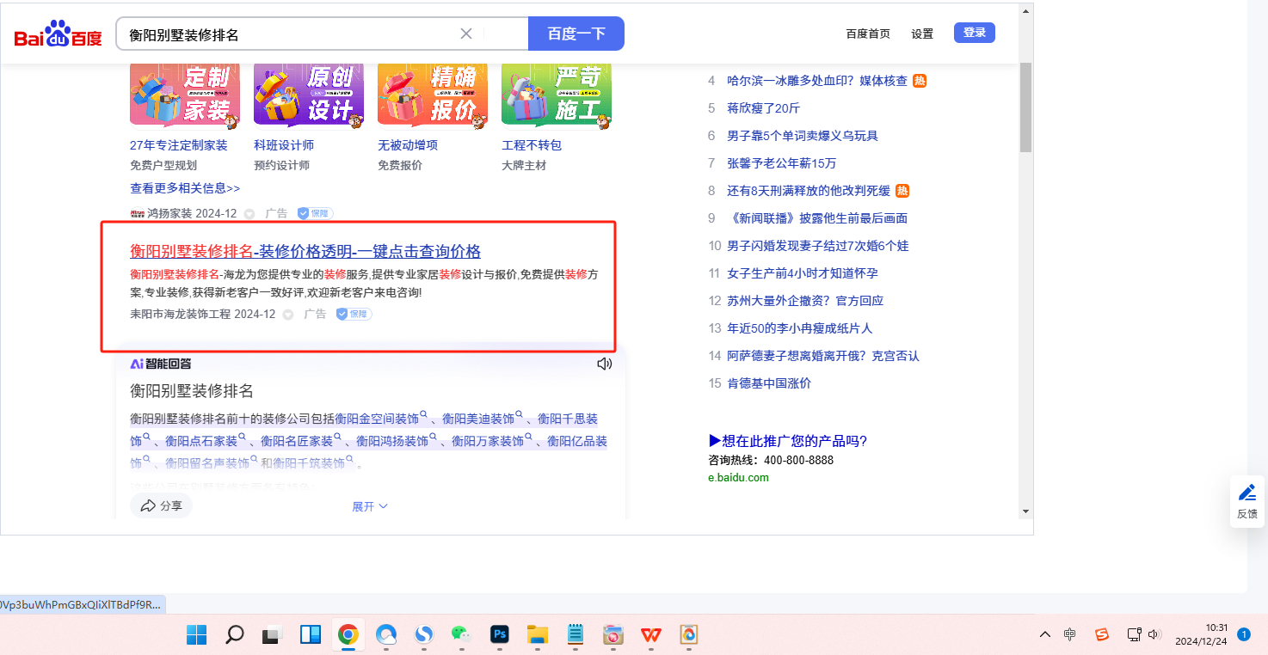Click the 保障 shield badge on 海龙装饰 ad

tap(354, 315)
